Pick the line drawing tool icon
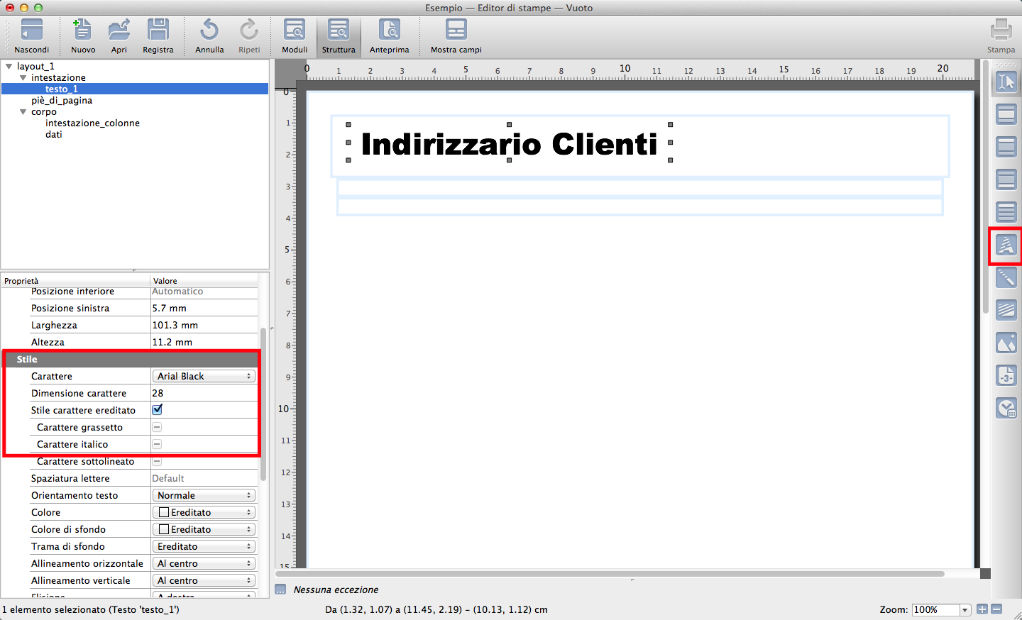The height and width of the screenshot is (620, 1022). point(1006,277)
